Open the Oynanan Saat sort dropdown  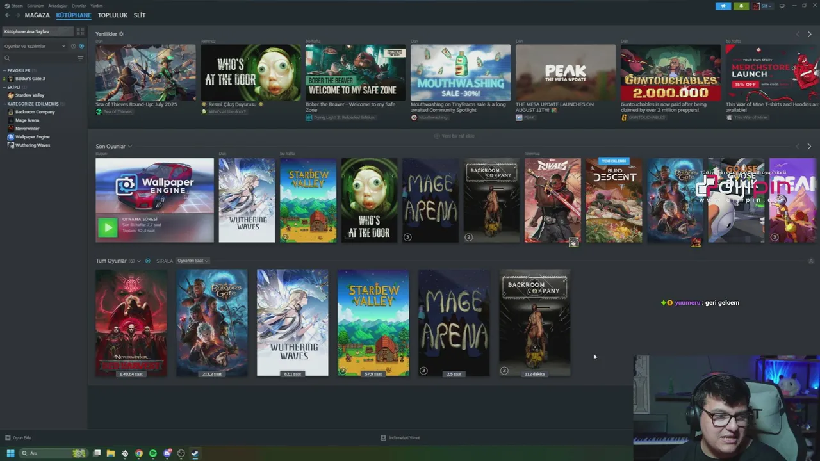click(x=193, y=261)
